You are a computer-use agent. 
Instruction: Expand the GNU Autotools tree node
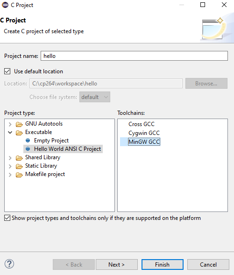pos(10,124)
